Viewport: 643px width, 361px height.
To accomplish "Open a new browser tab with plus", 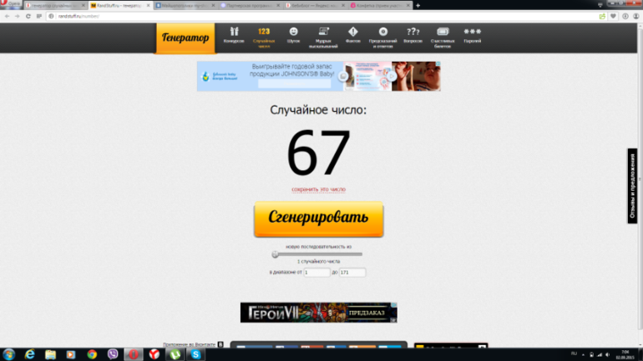I will (418, 5).
